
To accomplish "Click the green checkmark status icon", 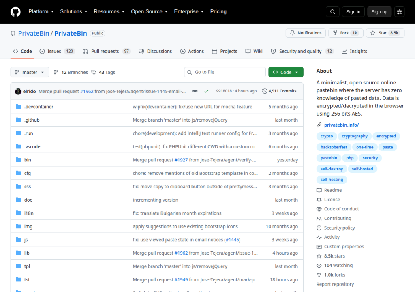I will tap(206, 91).
